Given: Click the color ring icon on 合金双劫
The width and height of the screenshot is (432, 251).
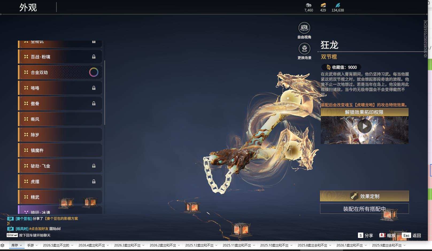Looking at the screenshot, I should click(94, 72).
